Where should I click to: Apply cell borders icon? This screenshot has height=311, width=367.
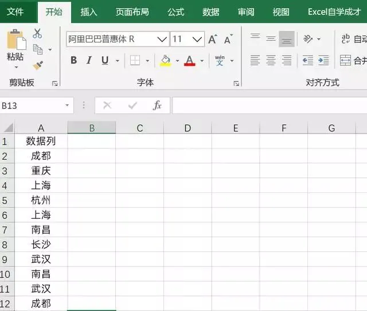click(x=135, y=60)
